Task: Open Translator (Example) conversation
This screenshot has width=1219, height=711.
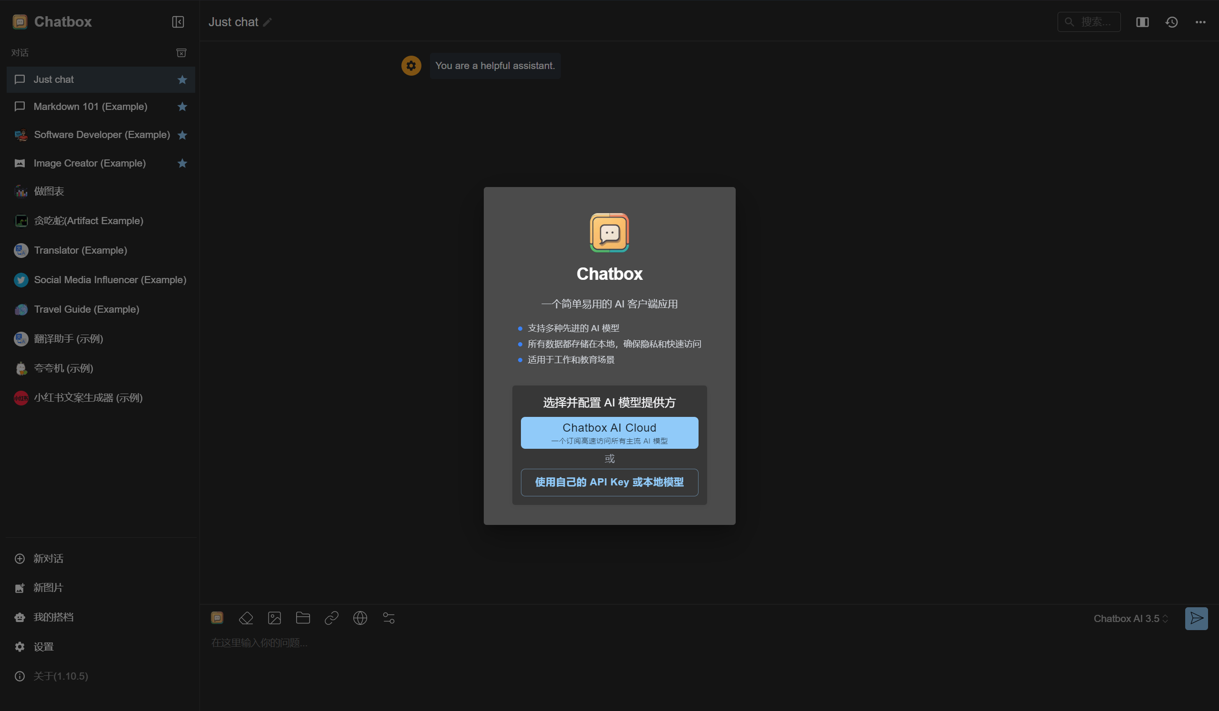Action: pos(100,250)
